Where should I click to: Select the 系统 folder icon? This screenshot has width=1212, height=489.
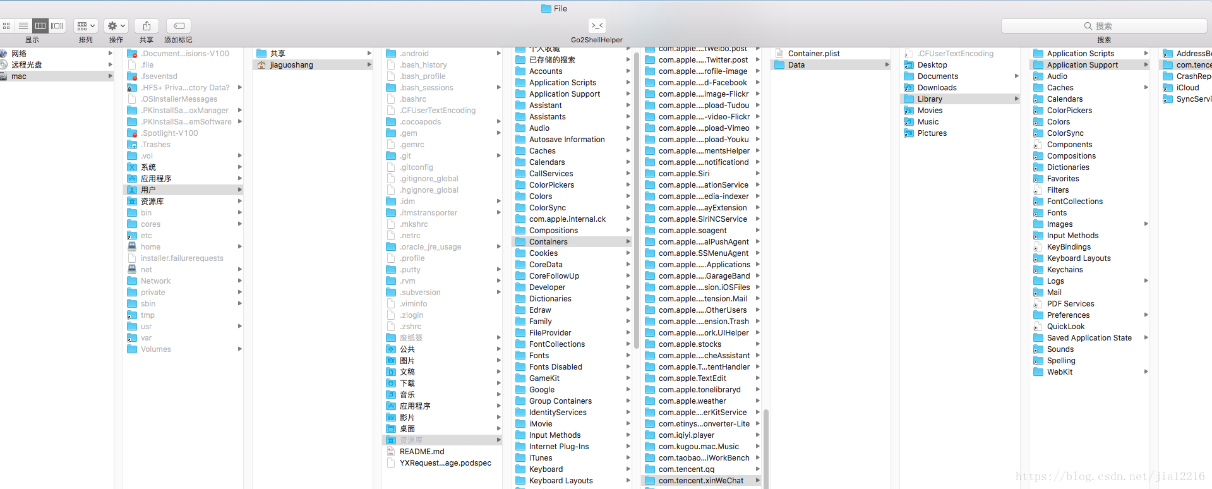click(132, 167)
